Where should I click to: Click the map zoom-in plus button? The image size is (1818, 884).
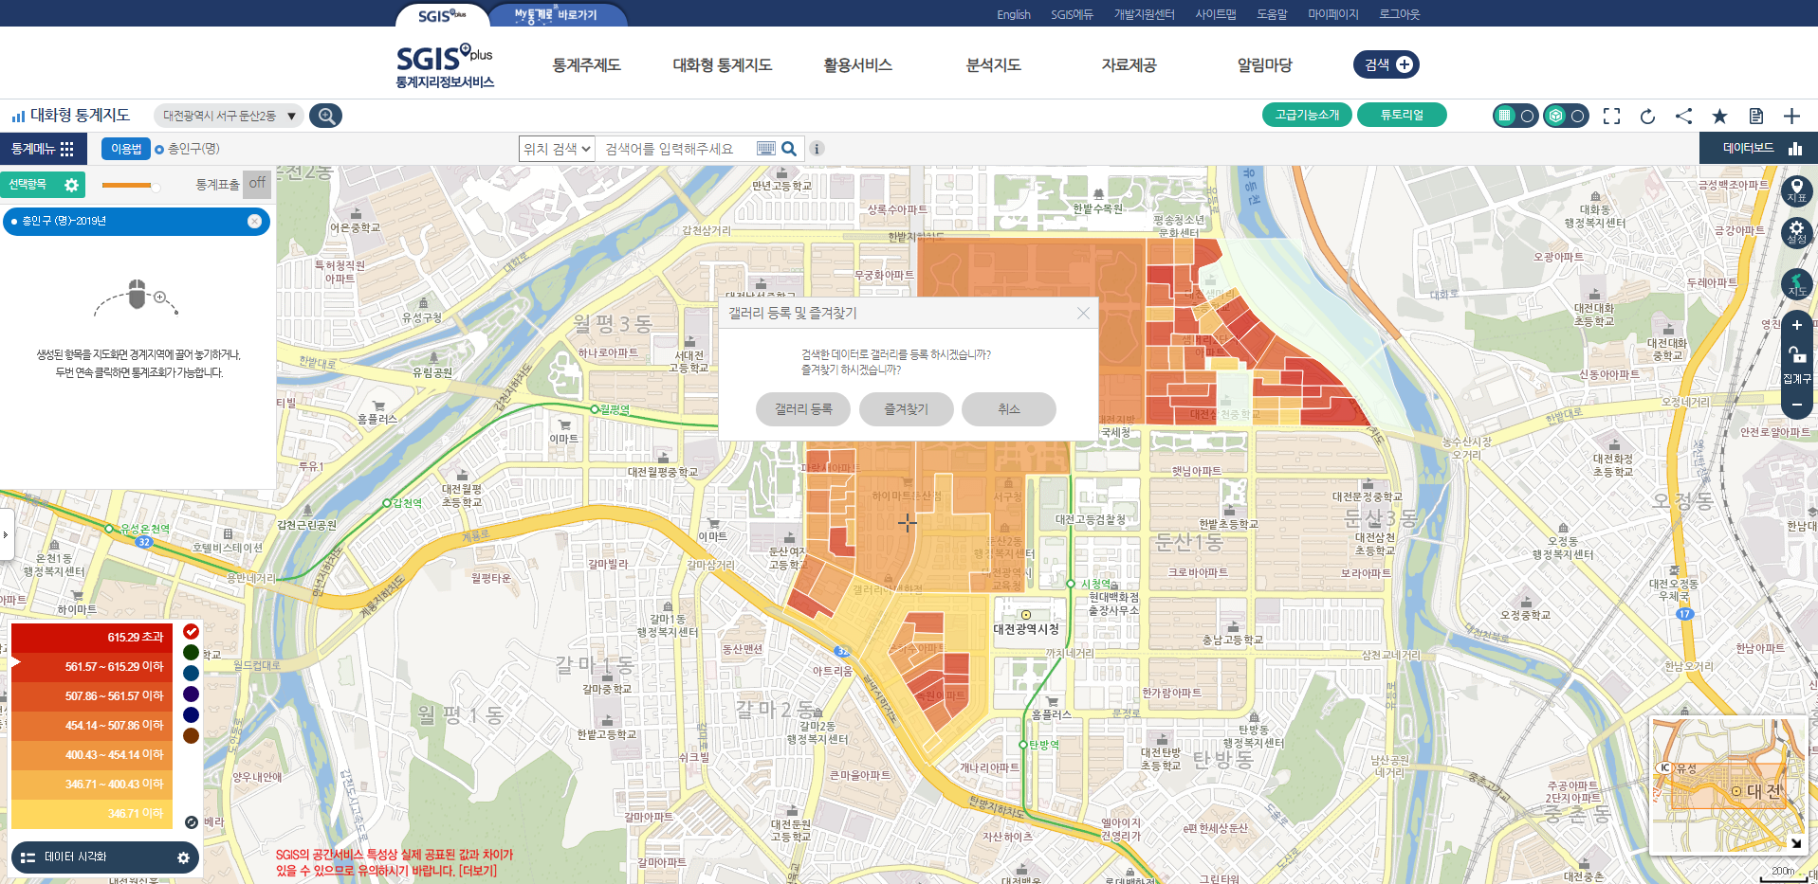1796,326
